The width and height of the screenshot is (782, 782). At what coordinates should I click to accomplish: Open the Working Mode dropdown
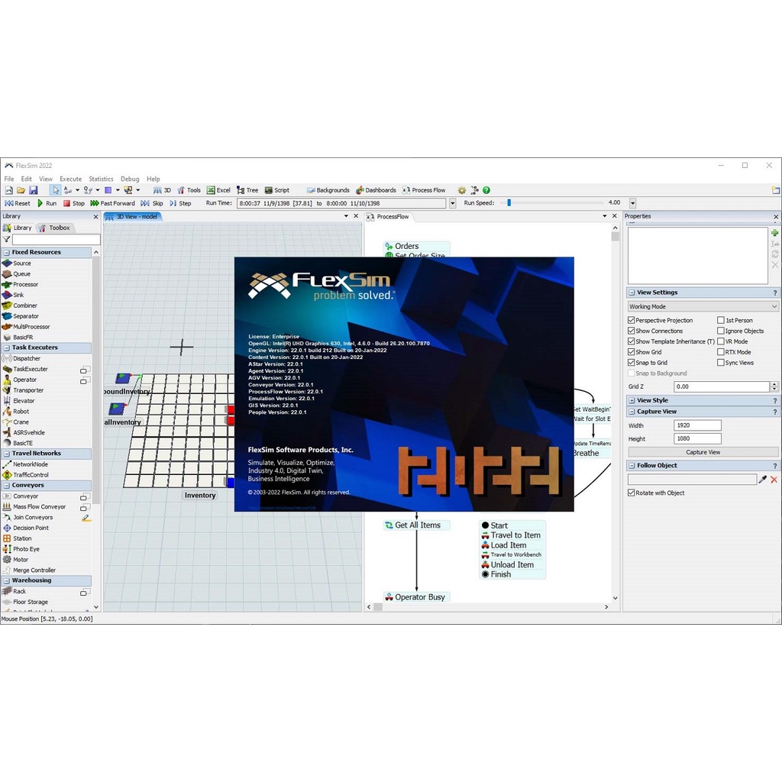703,306
